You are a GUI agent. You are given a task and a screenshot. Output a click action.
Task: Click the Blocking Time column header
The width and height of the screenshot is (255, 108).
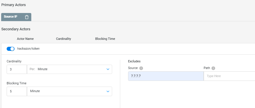(x=105, y=39)
